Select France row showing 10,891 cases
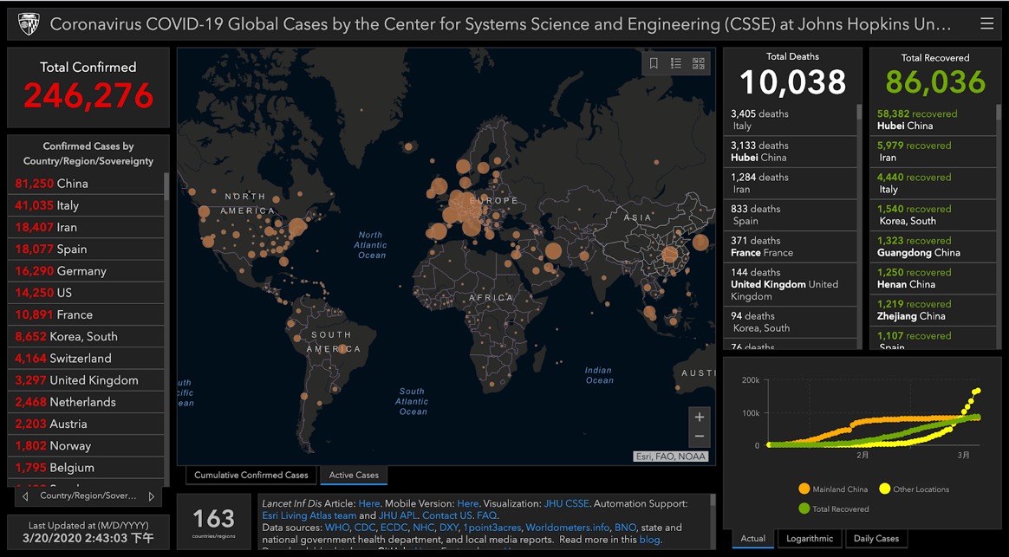This screenshot has height=557, width=1009. coord(86,314)
